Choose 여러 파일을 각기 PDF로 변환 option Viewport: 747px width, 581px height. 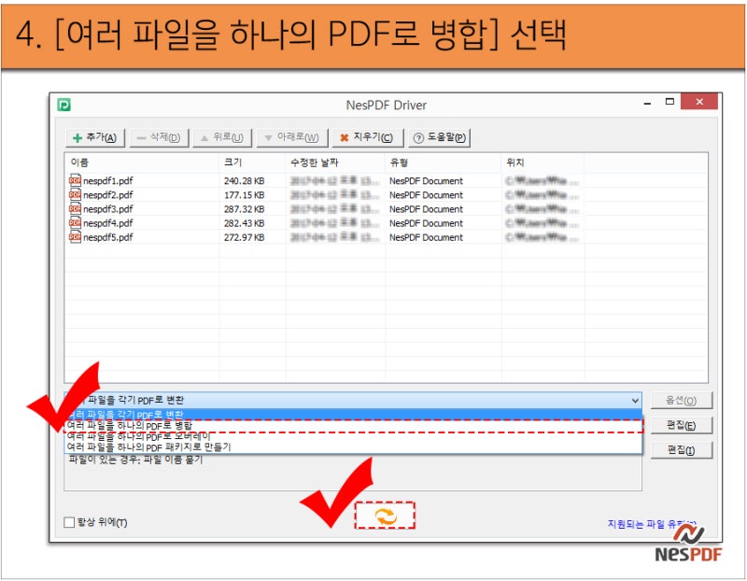[x=353, y=414]
